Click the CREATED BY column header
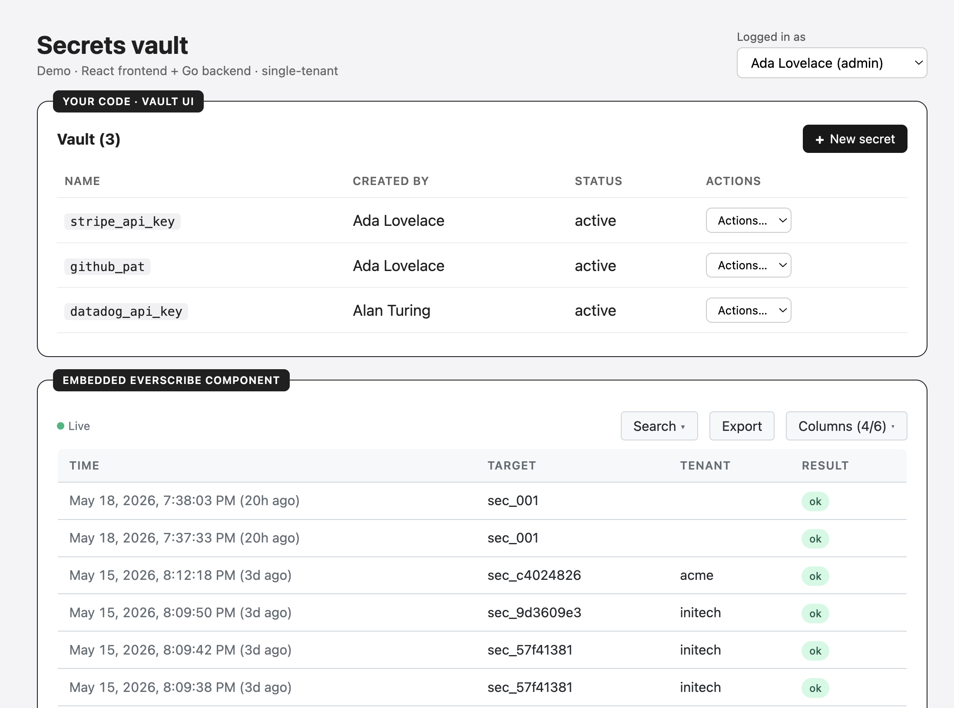Image resolution: width=954 pixels, height=708 pixels. coord(391,181)
